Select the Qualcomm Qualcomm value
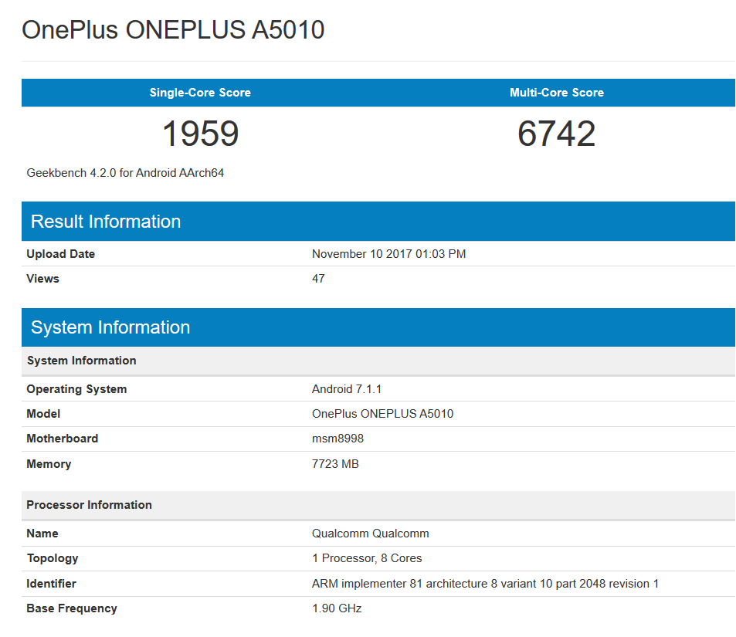 click(371, 534)
